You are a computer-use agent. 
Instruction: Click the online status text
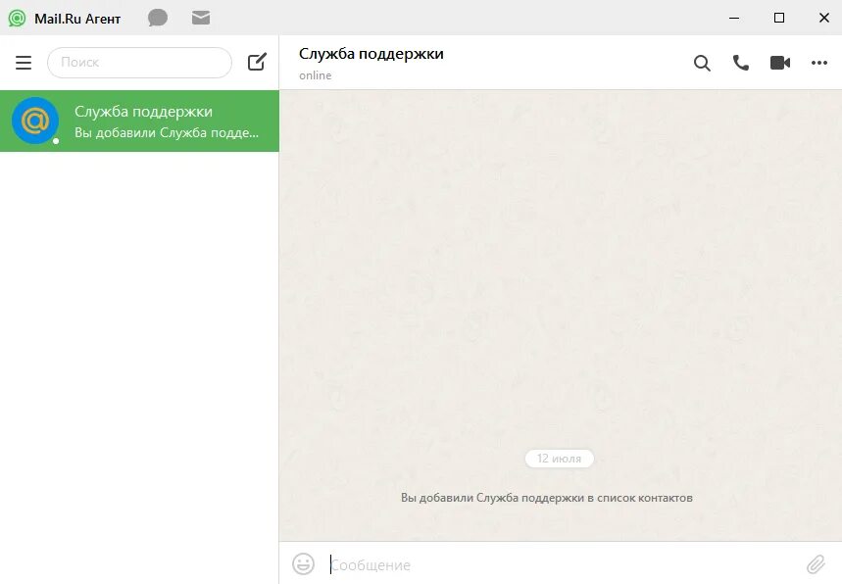(x=316, y=75)
